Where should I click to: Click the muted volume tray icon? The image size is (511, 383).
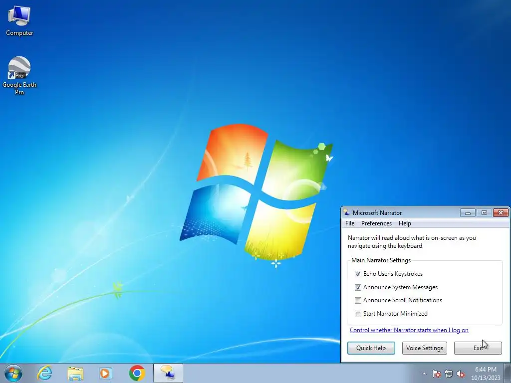point(461,374)
